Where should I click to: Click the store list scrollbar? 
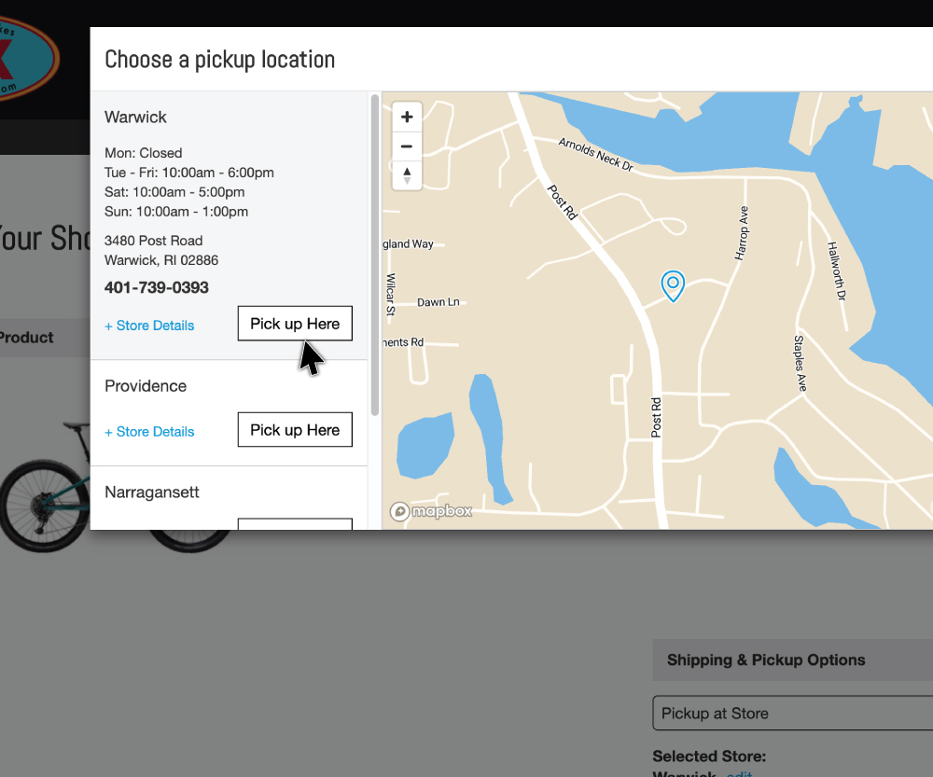point(375,252)
